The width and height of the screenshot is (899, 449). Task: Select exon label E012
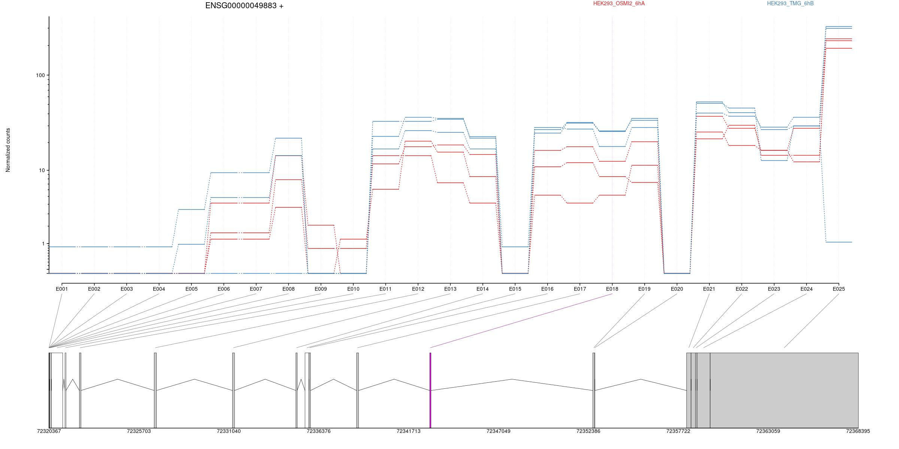pyautogui.click(x=418, y=289)
